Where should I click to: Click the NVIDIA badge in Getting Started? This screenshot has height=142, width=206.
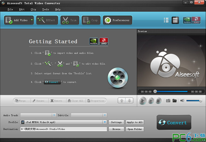point(94,41)
